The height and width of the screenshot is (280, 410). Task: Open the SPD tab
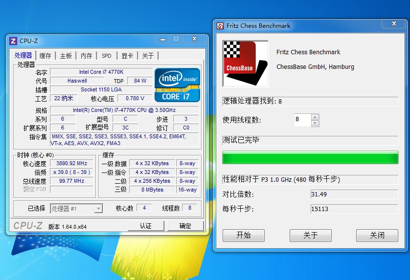pos(107,56)
